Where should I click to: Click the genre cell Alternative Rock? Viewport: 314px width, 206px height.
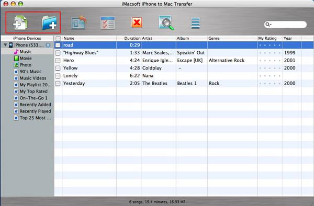coord(227,61)
